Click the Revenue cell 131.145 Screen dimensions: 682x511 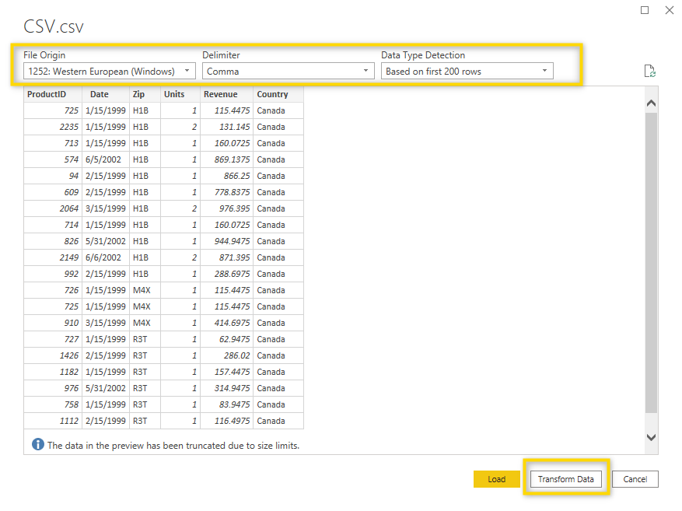[x=226, y=127]
